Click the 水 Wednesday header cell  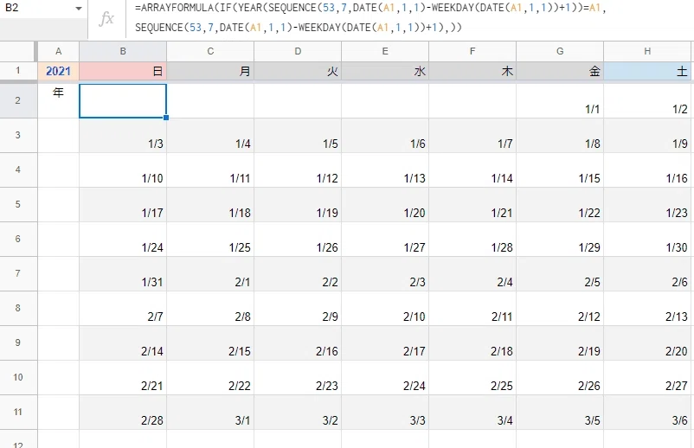pos(385,71)
